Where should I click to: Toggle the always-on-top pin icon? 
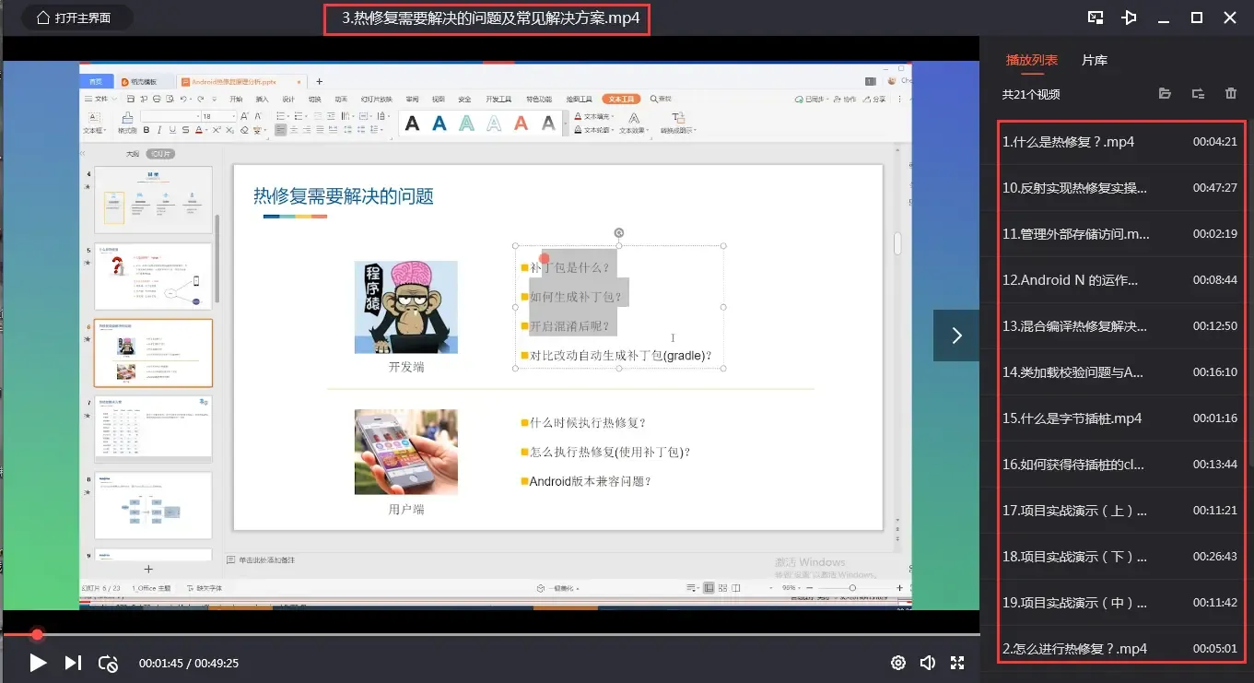[x=1129, y=17]
